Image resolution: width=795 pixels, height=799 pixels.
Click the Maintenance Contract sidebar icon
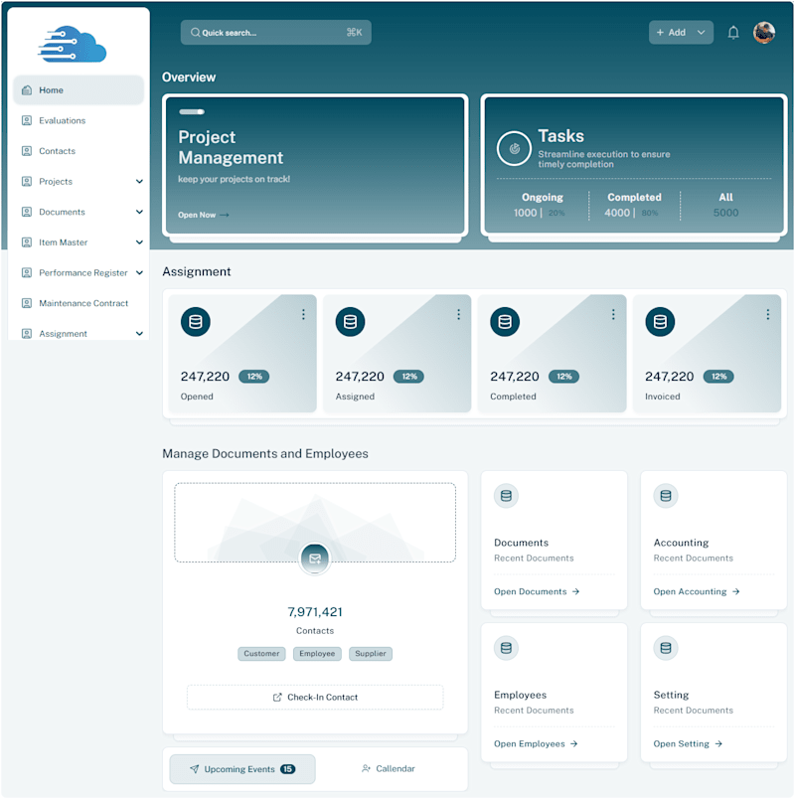click(27, 303)
